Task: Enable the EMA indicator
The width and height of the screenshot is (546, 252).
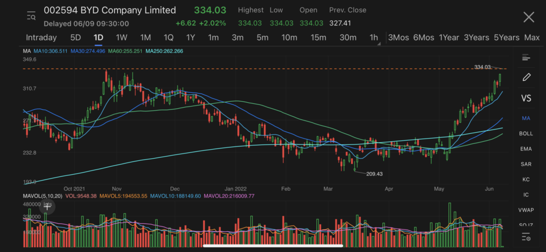Action: pyautogui.click(x=526, y=149)
